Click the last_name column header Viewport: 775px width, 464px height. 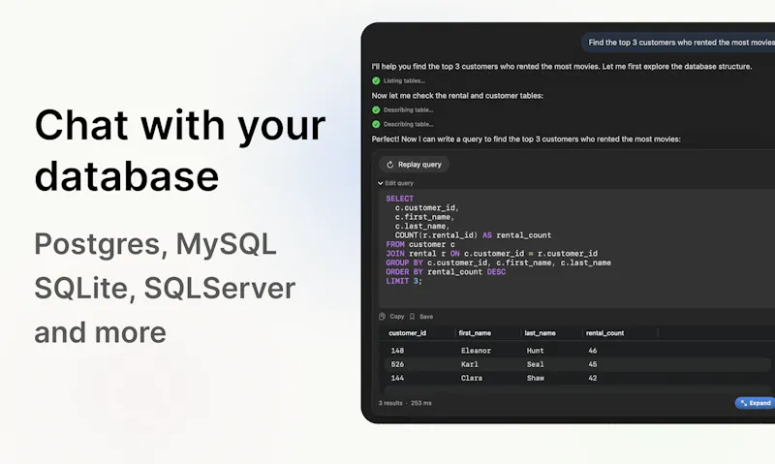click(x=540, y=333)
